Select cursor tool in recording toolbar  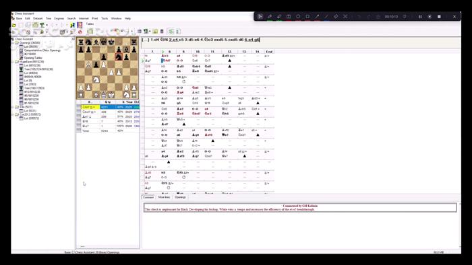point(260,17)
